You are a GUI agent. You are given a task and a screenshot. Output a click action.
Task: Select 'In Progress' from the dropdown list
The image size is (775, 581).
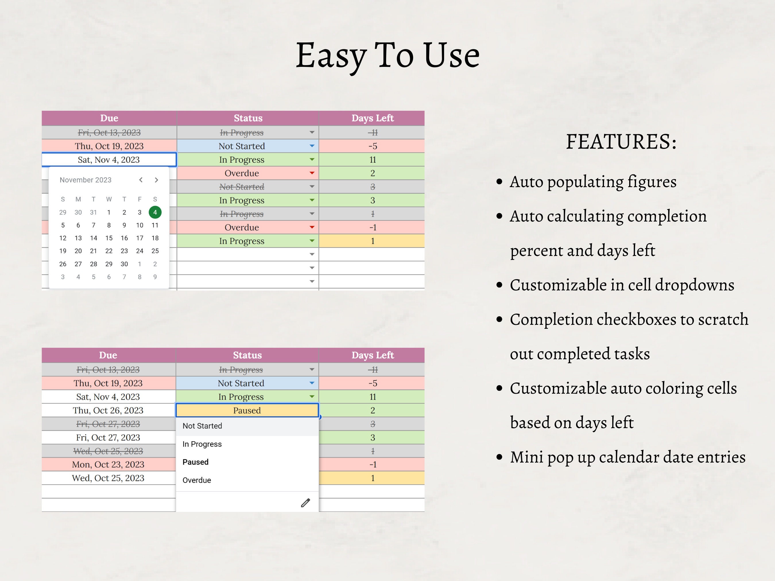pyautogui.click(x=202, y=444)
